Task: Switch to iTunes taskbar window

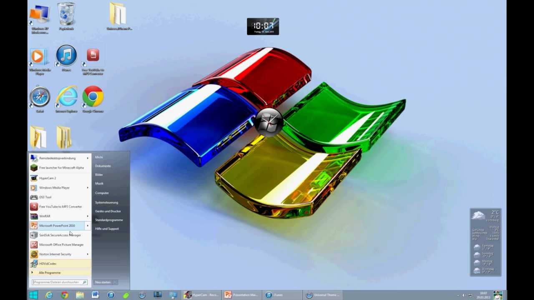Action: click(282, 295)
